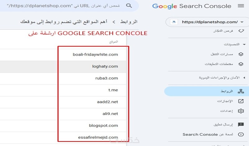The width and height of the screenshot is (249, 146).
Task: Collapse the Enhancements section
Action: point(244,44)
